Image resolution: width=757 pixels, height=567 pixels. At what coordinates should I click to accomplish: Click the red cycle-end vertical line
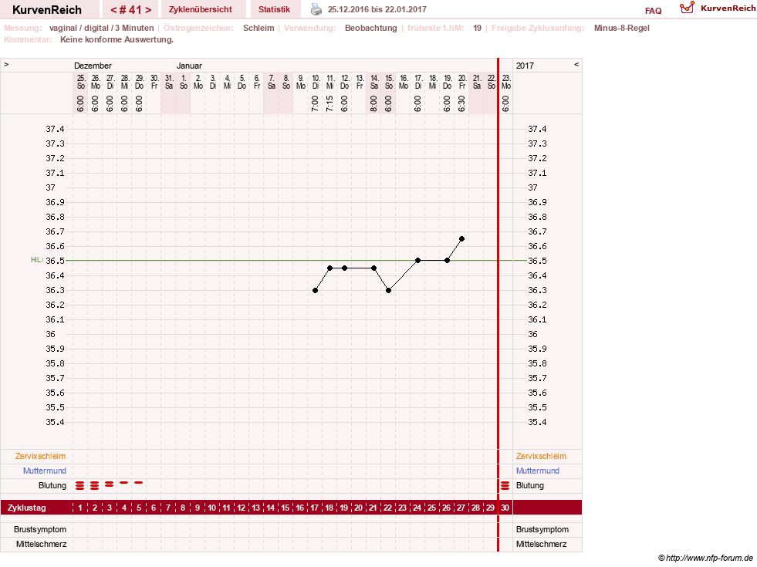point(498,305)
